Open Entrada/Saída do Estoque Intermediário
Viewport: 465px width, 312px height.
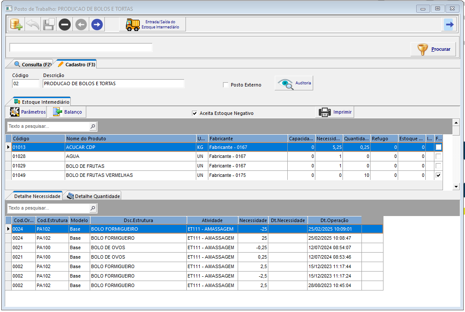pyautogui.click(x=152, y=25)
